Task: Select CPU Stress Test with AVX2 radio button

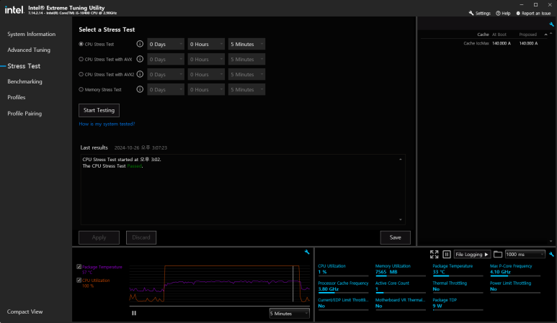Action: pos(81,75)
